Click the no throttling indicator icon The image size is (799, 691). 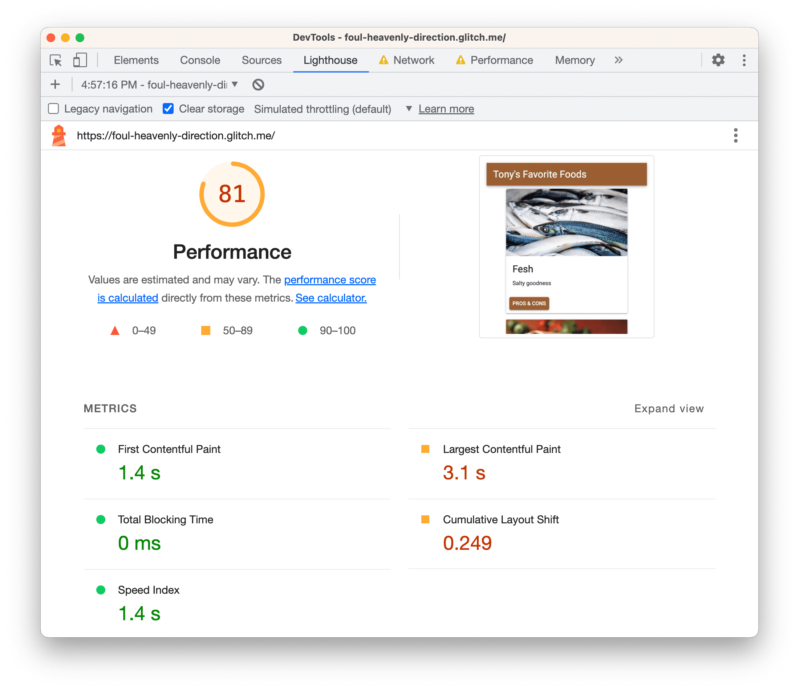tap(259, 85)
